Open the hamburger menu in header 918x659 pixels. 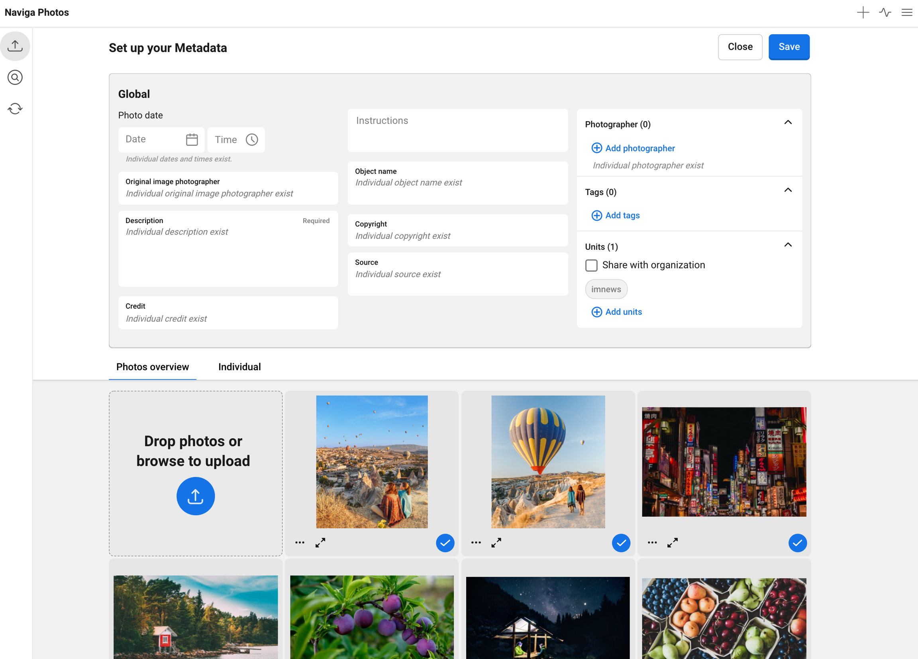click(x=907, y=12)
